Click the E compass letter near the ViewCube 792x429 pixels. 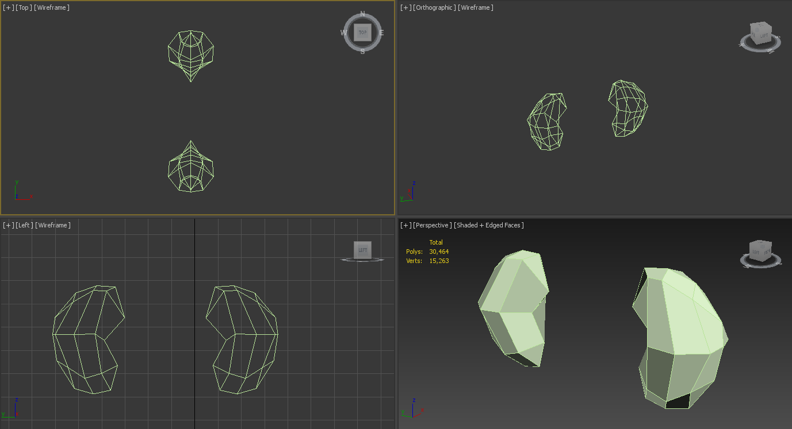(382, 33)
